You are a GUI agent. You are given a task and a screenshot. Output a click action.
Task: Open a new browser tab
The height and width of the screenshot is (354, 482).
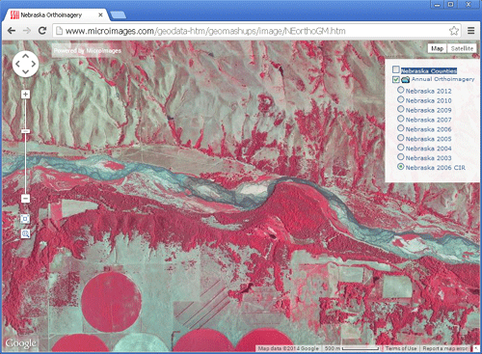pos(118,15)
